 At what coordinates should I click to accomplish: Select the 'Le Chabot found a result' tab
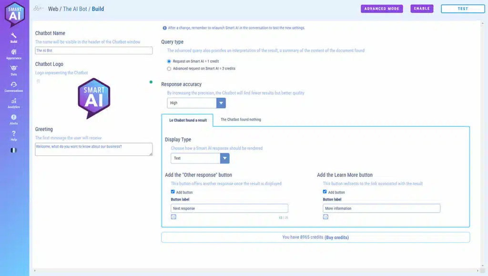tap(187, 120)
